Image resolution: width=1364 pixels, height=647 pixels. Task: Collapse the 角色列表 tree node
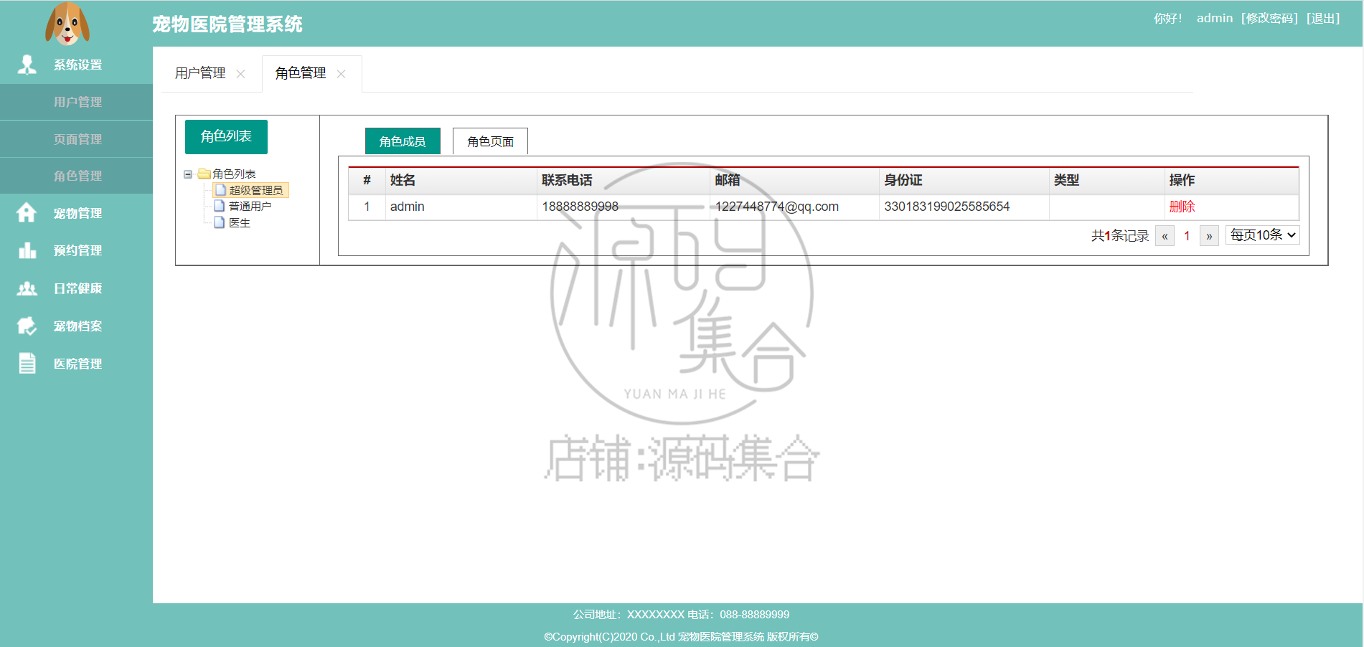coord(188,174)
